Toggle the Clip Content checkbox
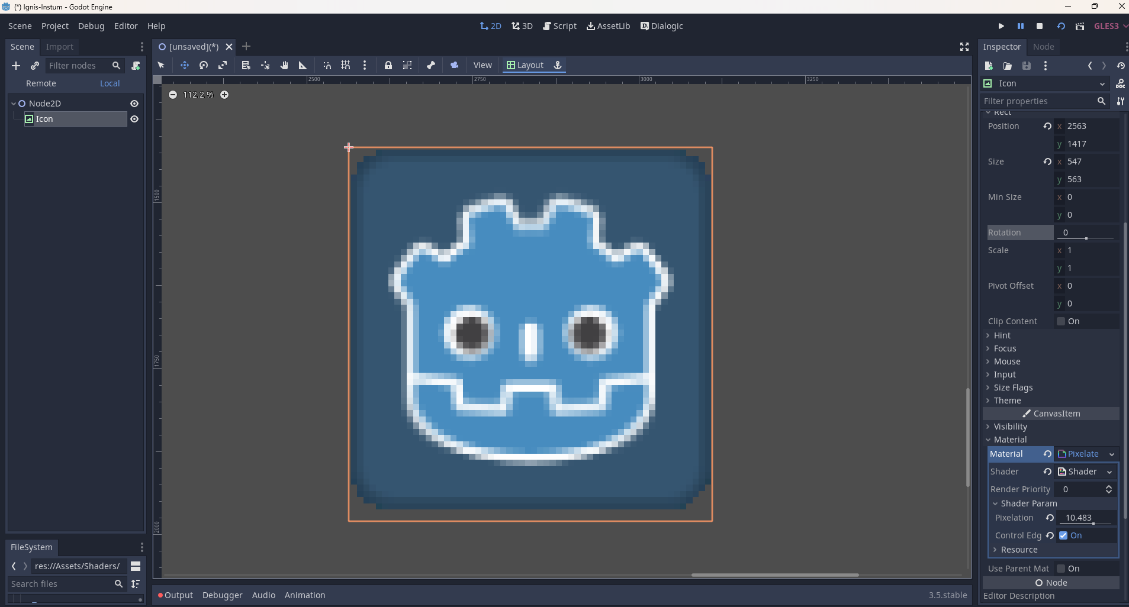The height and width of the screenshot is (607, 1129). tap(1061, 321)
